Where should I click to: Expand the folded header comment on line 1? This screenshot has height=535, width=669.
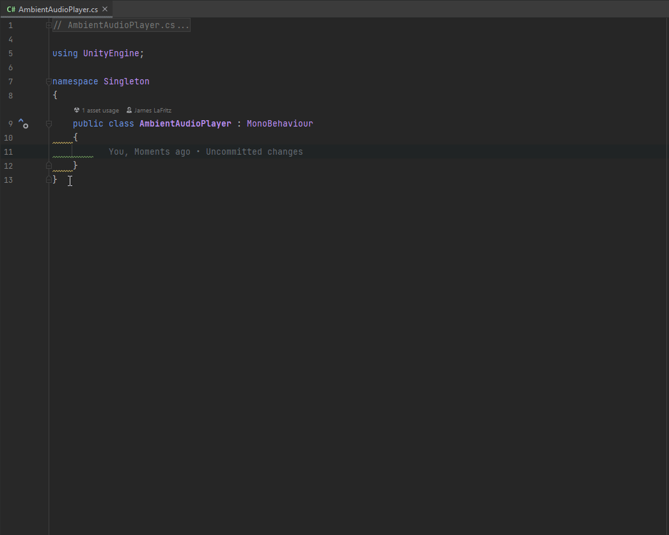tap(49, 25)
